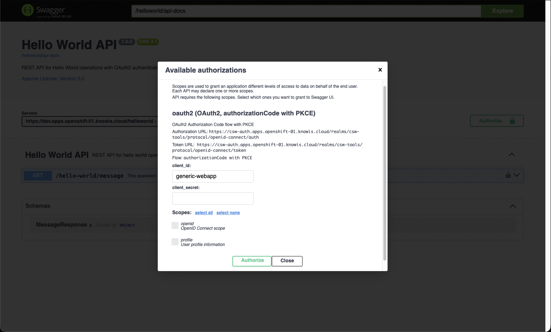
Task: Click the Expand all text for MessageResponse
Action: point(106,225)
